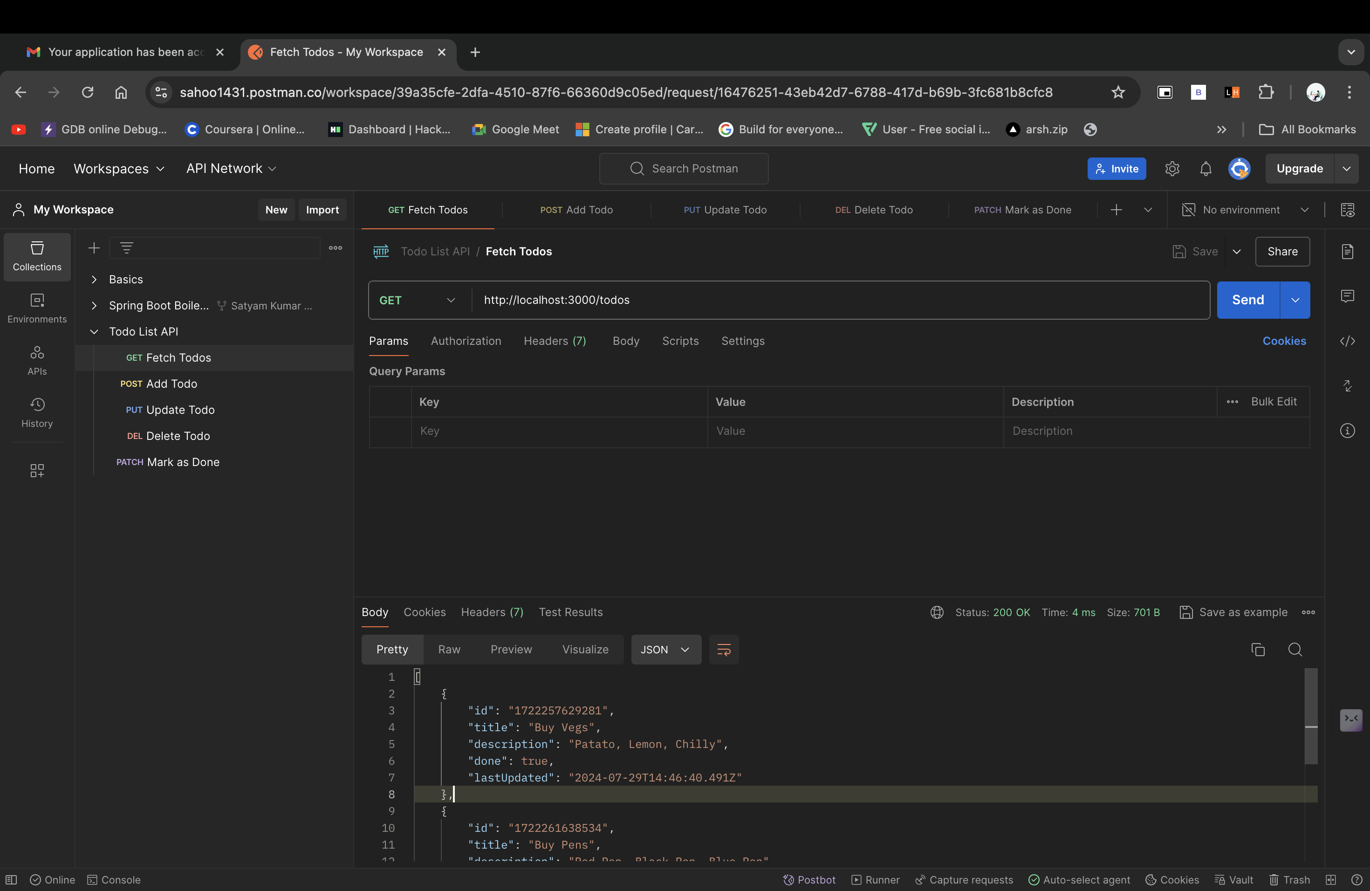Expand the Basics collection
This screenshot has height=891, width=1370.
point(94,279)
